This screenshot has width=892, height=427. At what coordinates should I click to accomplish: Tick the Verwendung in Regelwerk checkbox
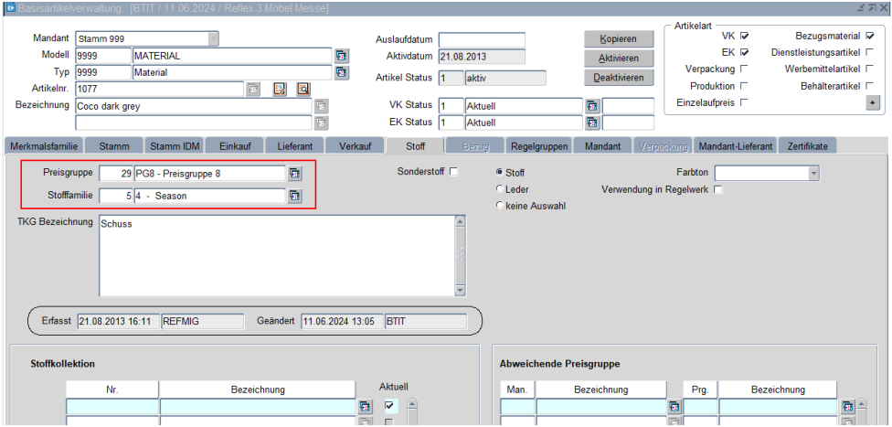pos(718,190)
